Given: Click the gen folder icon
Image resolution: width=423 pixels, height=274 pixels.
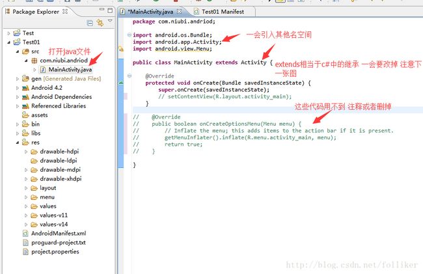Looking at the screenshot, I should 25,79.
